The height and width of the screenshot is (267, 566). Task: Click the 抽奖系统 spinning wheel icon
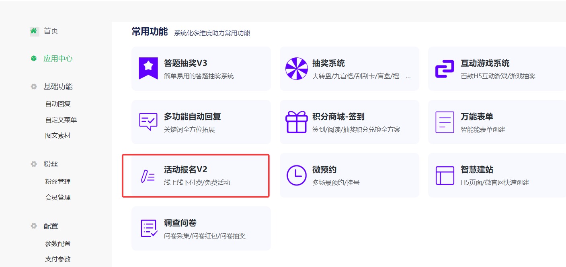(x=296, y=69)
